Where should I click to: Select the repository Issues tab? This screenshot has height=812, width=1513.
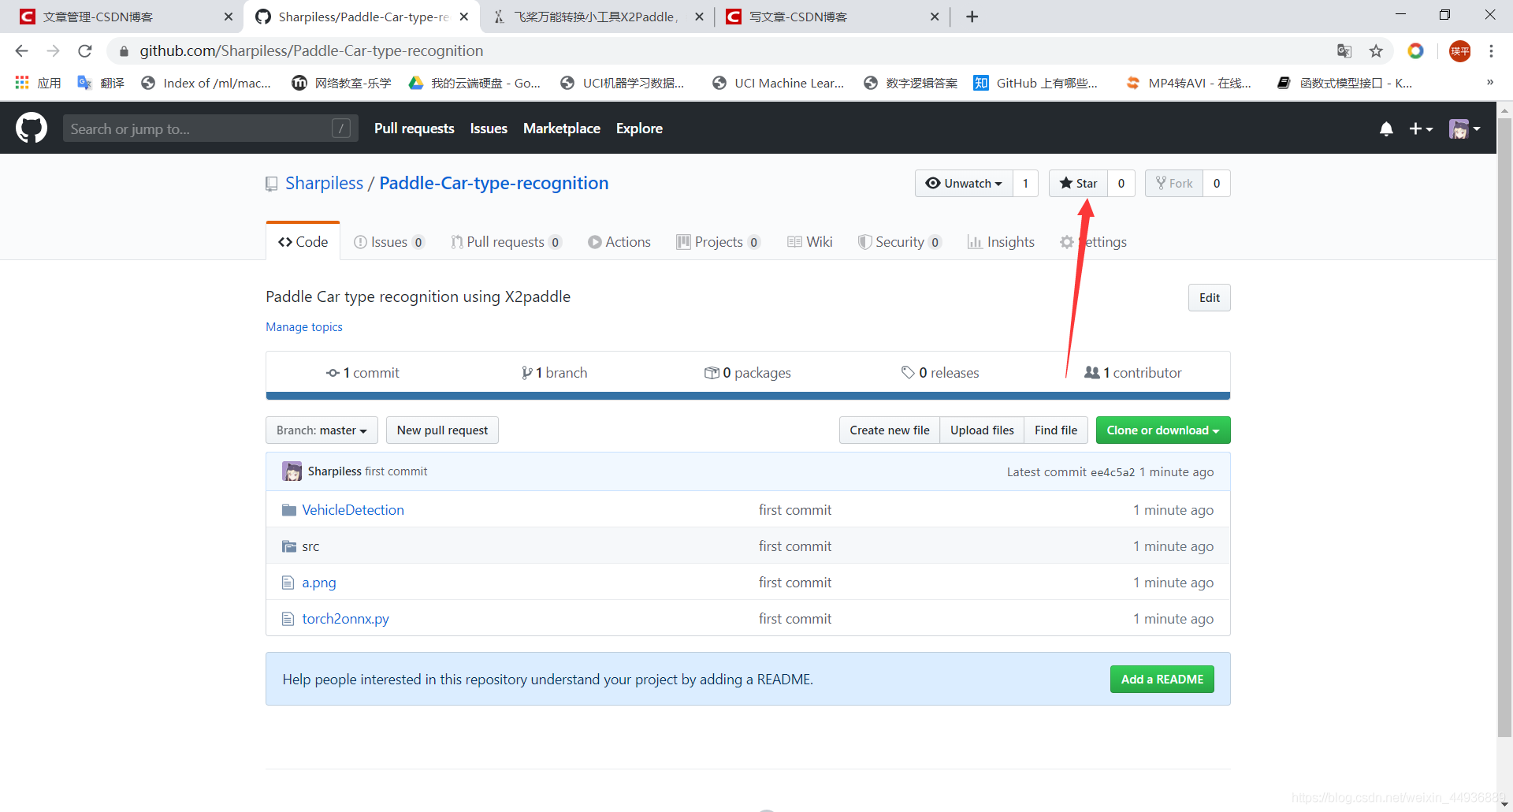coord(389,242)
